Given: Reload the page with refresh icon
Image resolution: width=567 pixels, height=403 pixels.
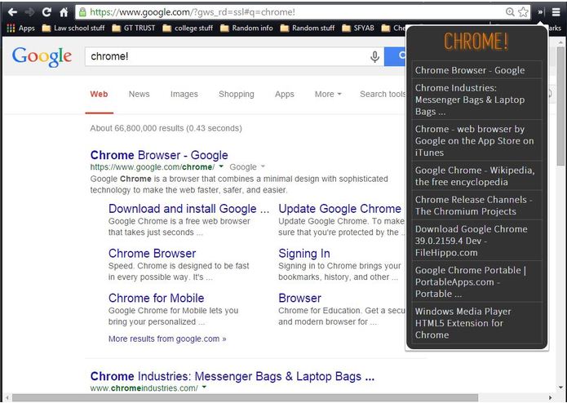Looking at the screenshot, I should [47, 12].
